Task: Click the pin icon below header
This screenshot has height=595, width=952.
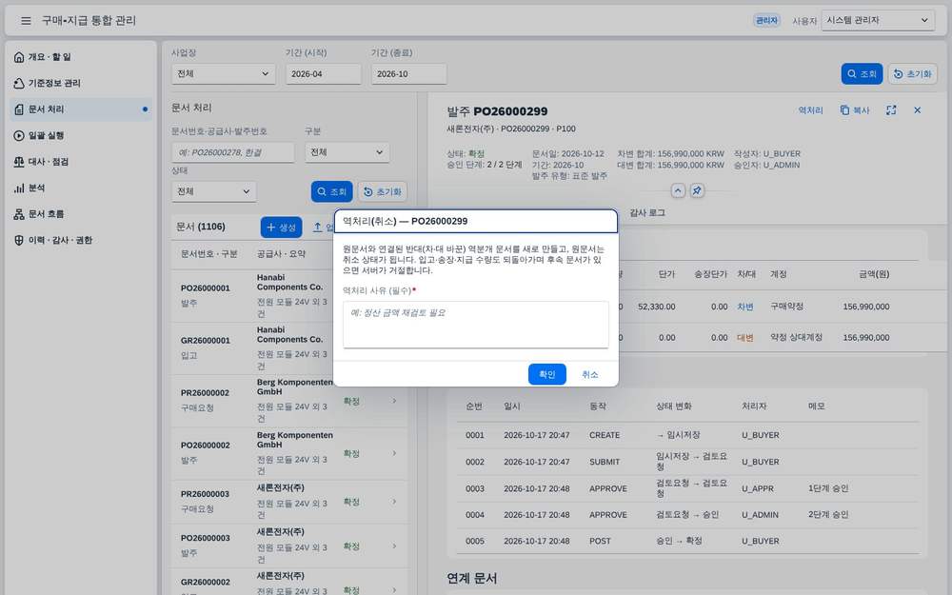Action: (x=697, y=190)
